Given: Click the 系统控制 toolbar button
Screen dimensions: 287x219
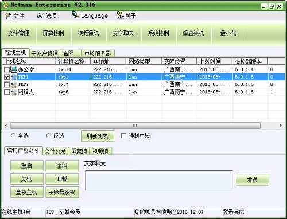Looking at the screenshot, I should click(158, 33).
